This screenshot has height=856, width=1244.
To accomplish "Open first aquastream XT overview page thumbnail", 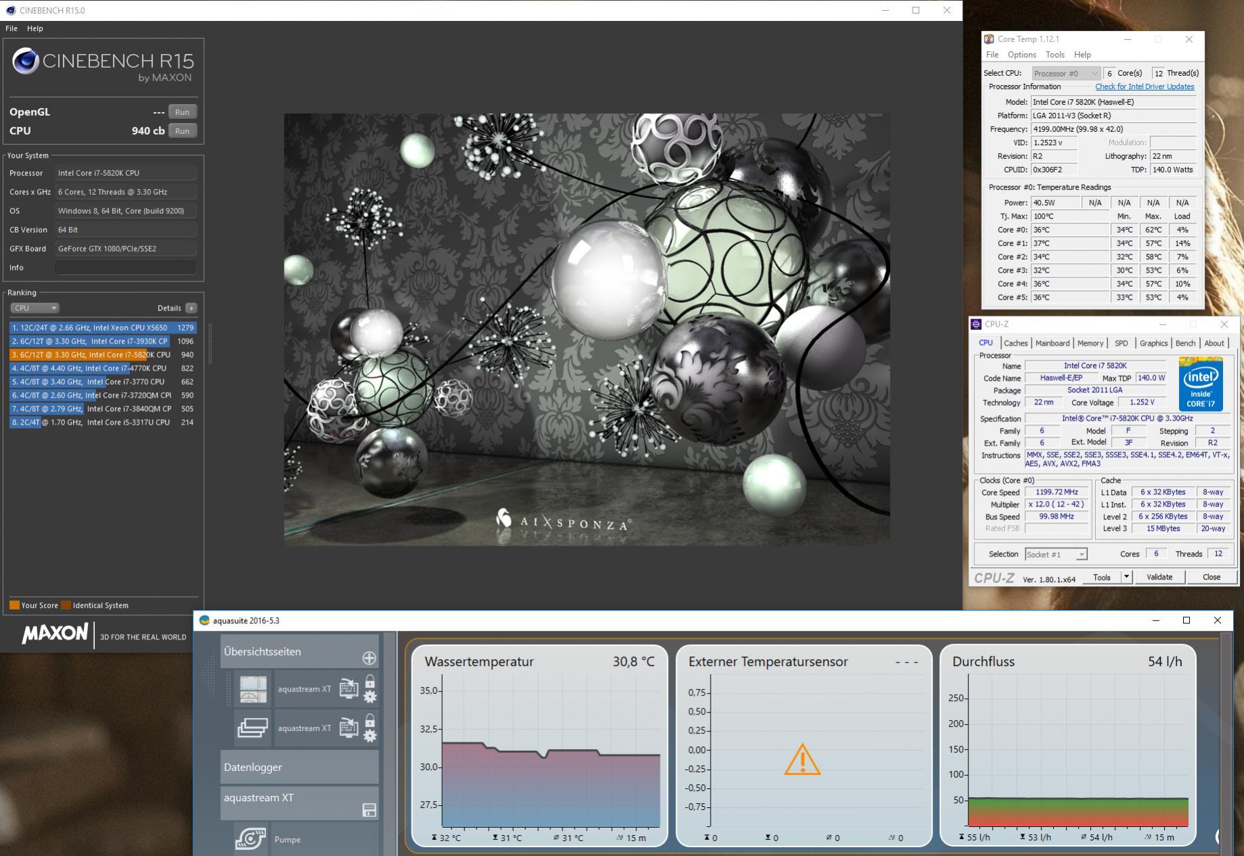I will 254,689.
